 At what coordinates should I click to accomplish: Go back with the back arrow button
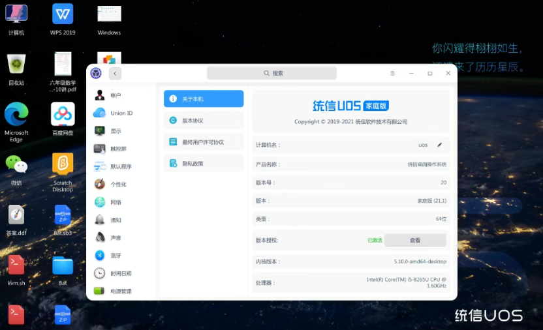[x=115, y=73]
